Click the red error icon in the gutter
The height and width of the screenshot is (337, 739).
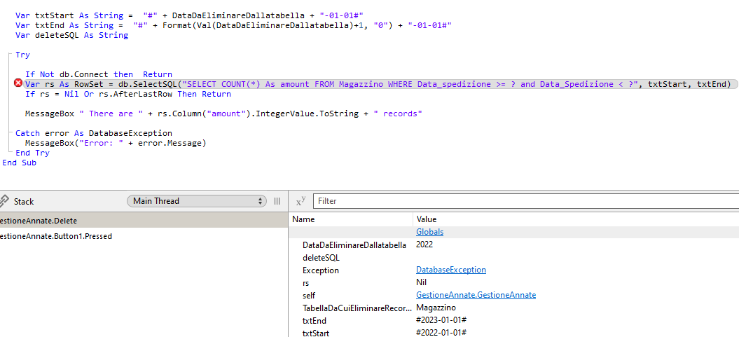click(x=18, y=84)
